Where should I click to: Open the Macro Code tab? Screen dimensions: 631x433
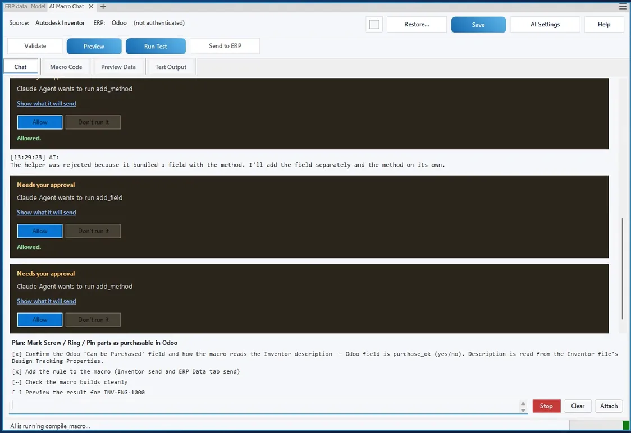(x=66, y=67)
